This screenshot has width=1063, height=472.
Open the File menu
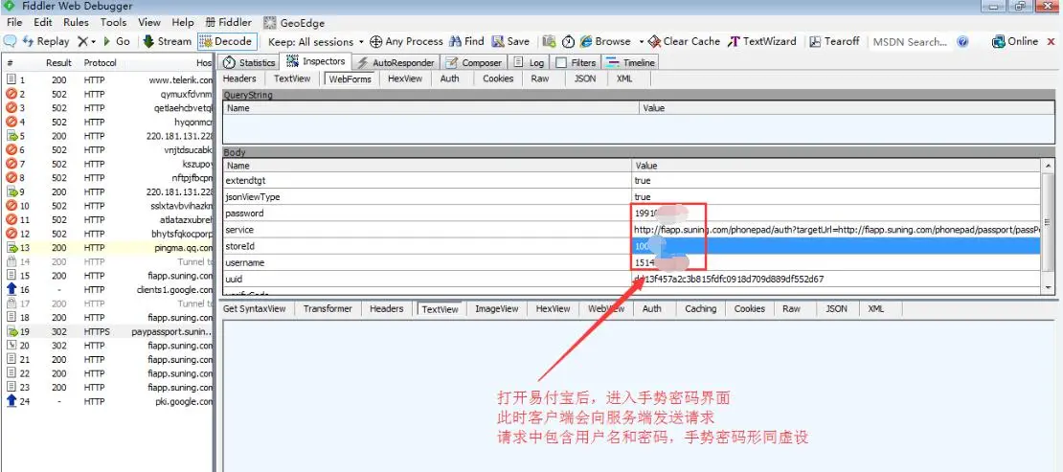tap(14, 22)
